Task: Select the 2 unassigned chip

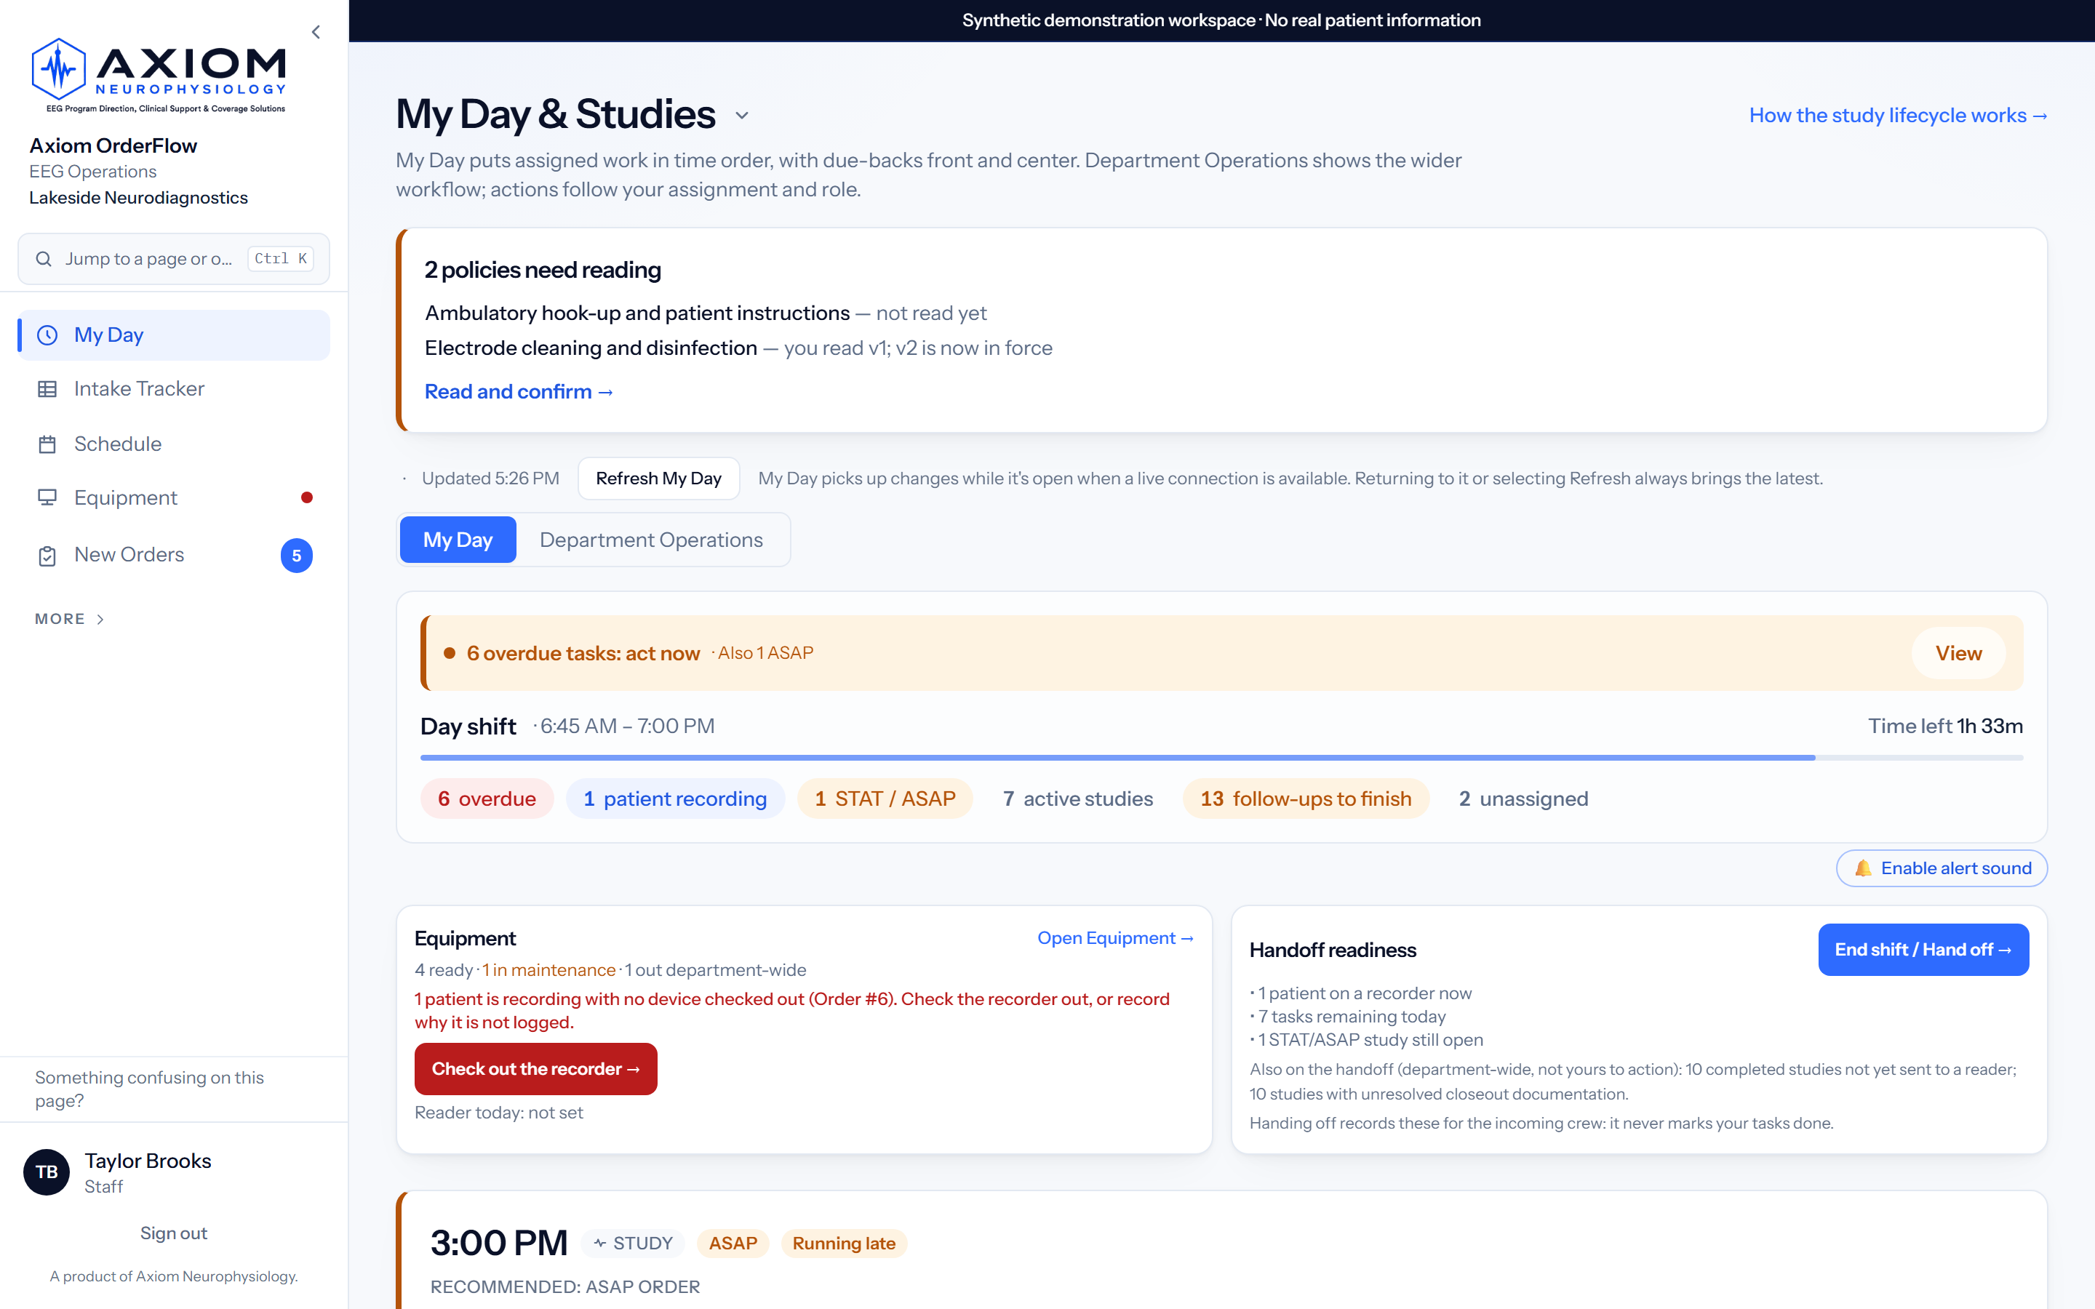Action: point(1523,799)
